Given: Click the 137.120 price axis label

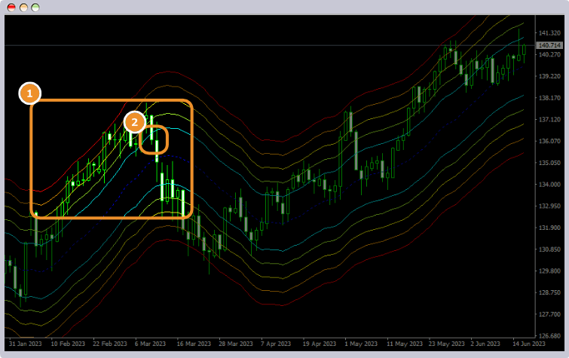Looking at the screenshot, I should pyautogui.click(x=549, y=119).
